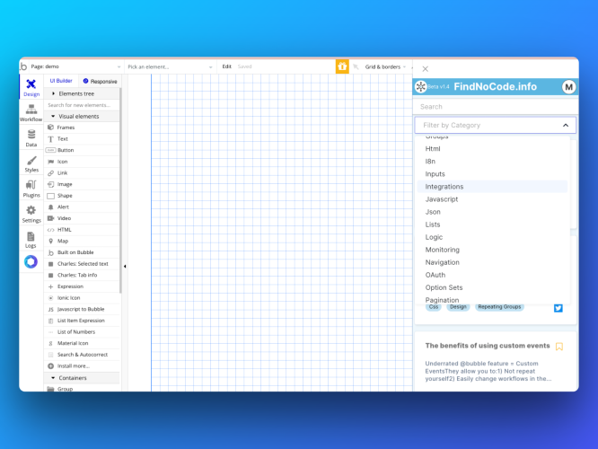Select the Material Icon element

[x=82, y=343]
